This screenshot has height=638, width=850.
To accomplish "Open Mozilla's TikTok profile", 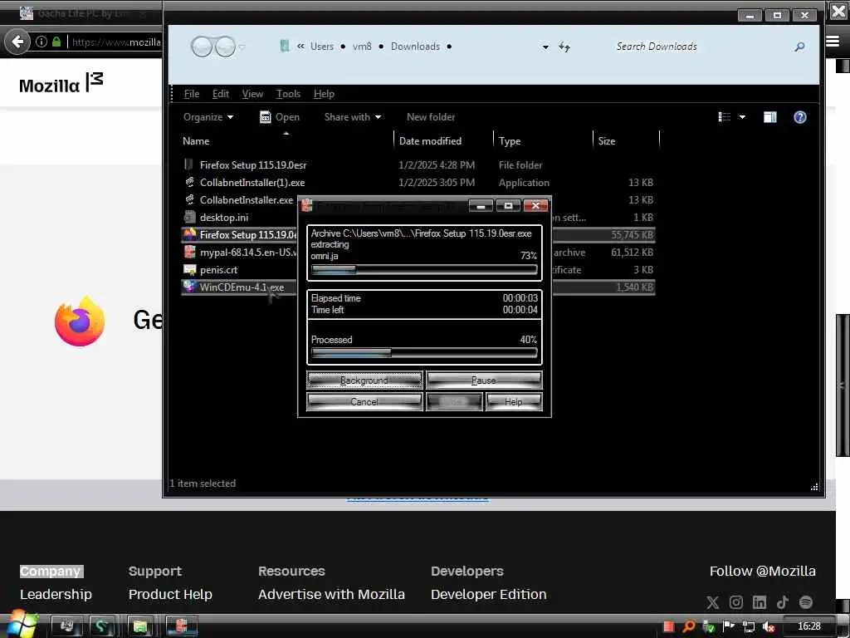I will pyautogui.click(x=782, y=602).
